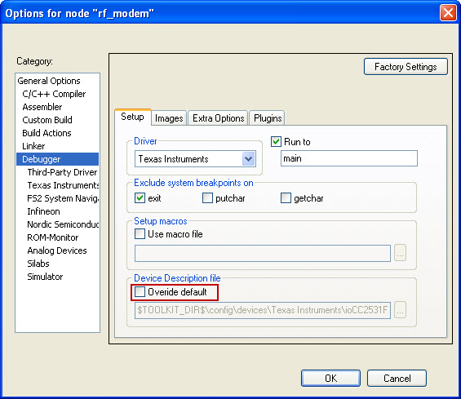Open the Images tab

click(169, 118)
